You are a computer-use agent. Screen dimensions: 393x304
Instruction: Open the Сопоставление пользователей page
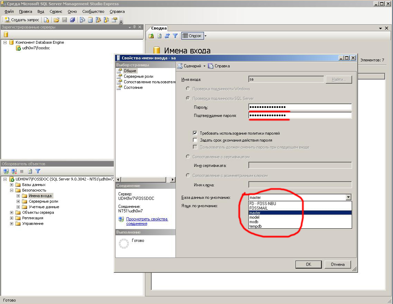tap(149, 82)
